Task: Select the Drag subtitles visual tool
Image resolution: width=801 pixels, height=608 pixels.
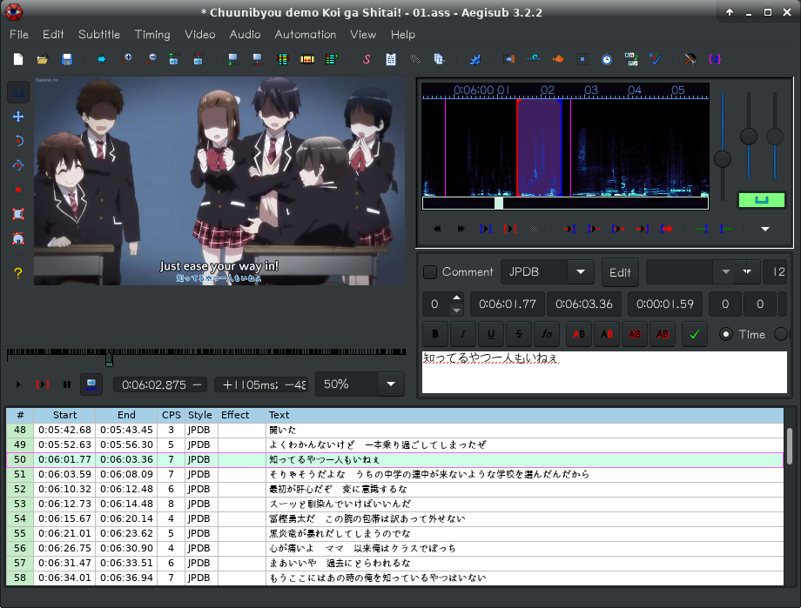Action: (18, 117)
